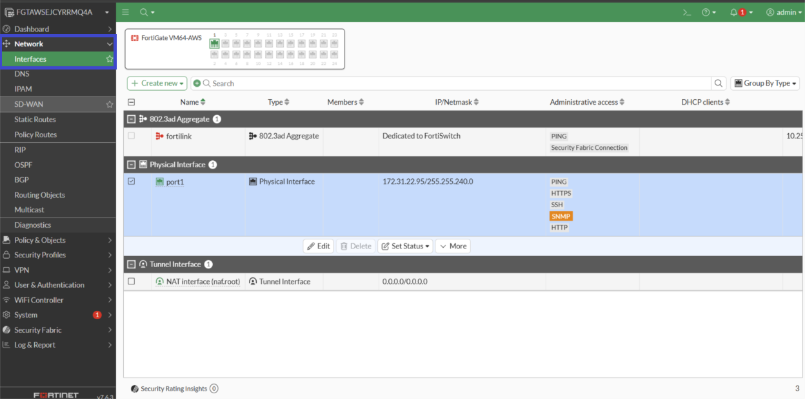Open the BGP page
This screenshot has height=399, width=805.
(x=22, y=180)
